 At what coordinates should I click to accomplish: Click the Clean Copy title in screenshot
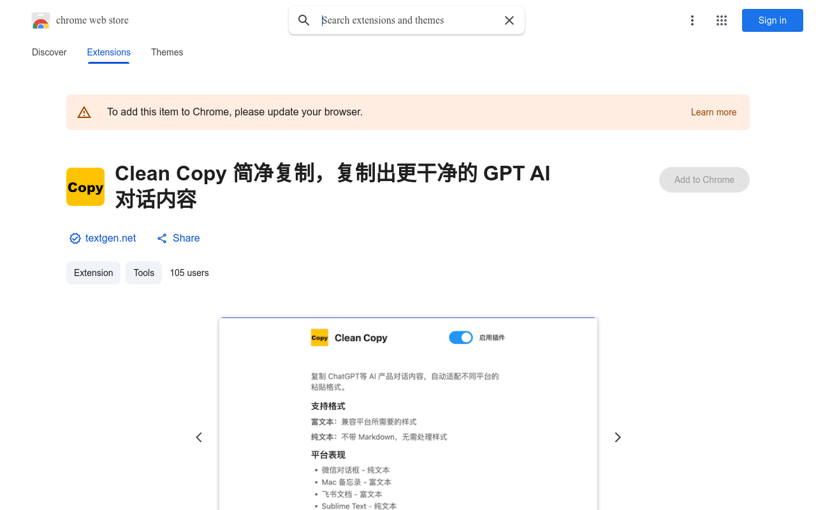point(361,338)
